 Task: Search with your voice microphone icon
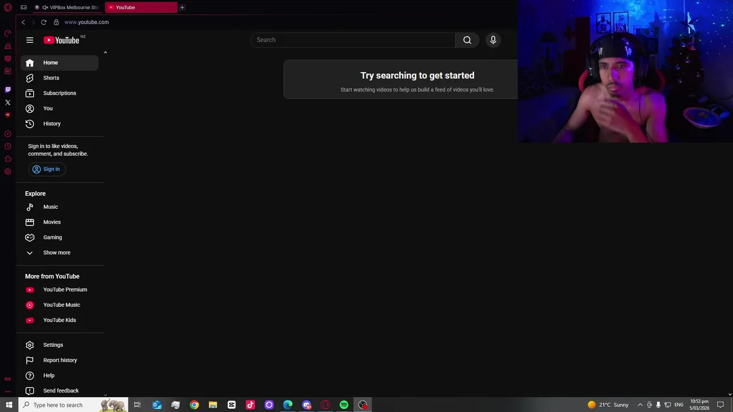(493, 40)
